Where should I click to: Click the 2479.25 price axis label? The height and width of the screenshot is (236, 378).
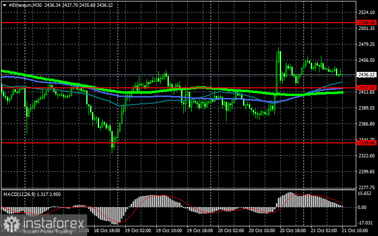[367, 44]
